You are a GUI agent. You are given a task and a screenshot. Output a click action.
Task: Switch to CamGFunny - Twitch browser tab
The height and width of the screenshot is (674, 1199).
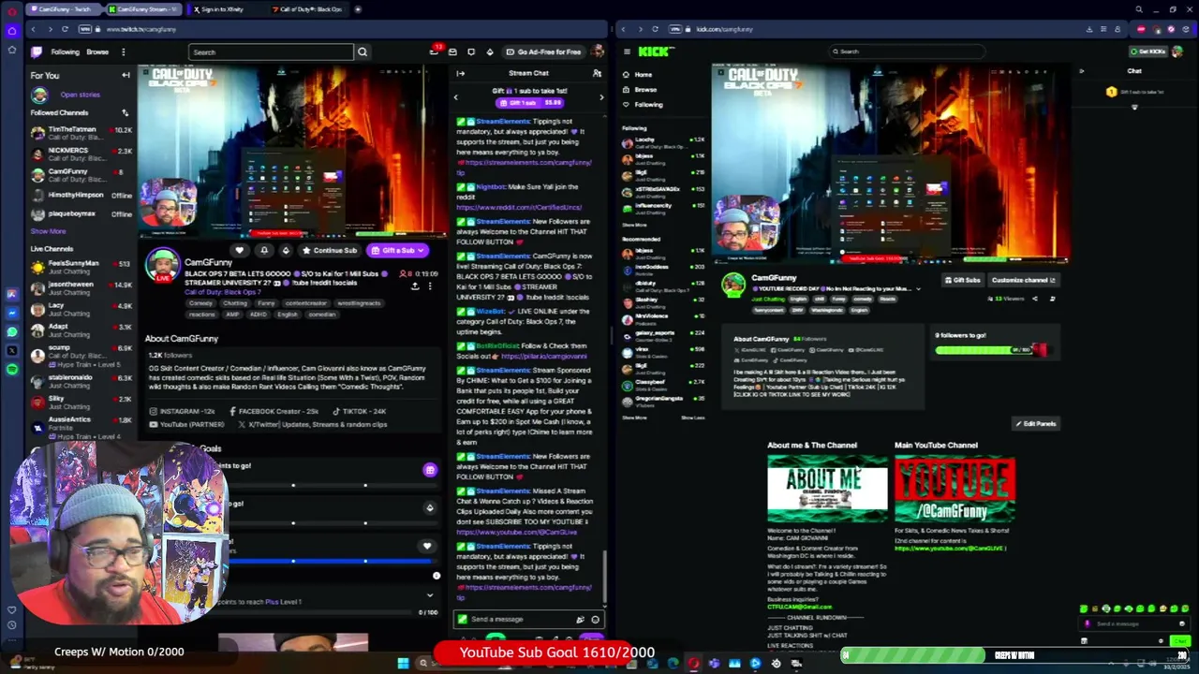point(65,9)
